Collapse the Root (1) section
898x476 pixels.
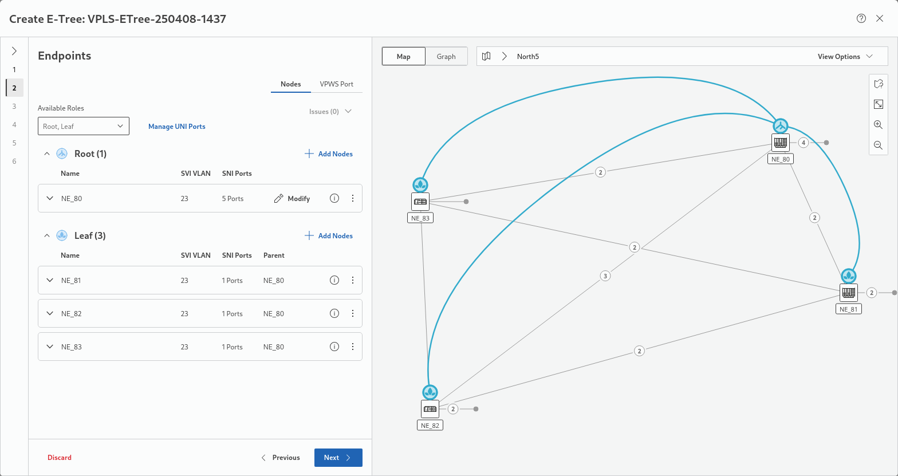(48, 154)
